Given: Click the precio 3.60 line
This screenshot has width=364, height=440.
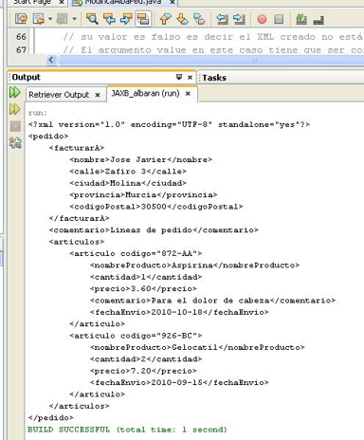Looking at the screenshot, I should tap(143, 288).
